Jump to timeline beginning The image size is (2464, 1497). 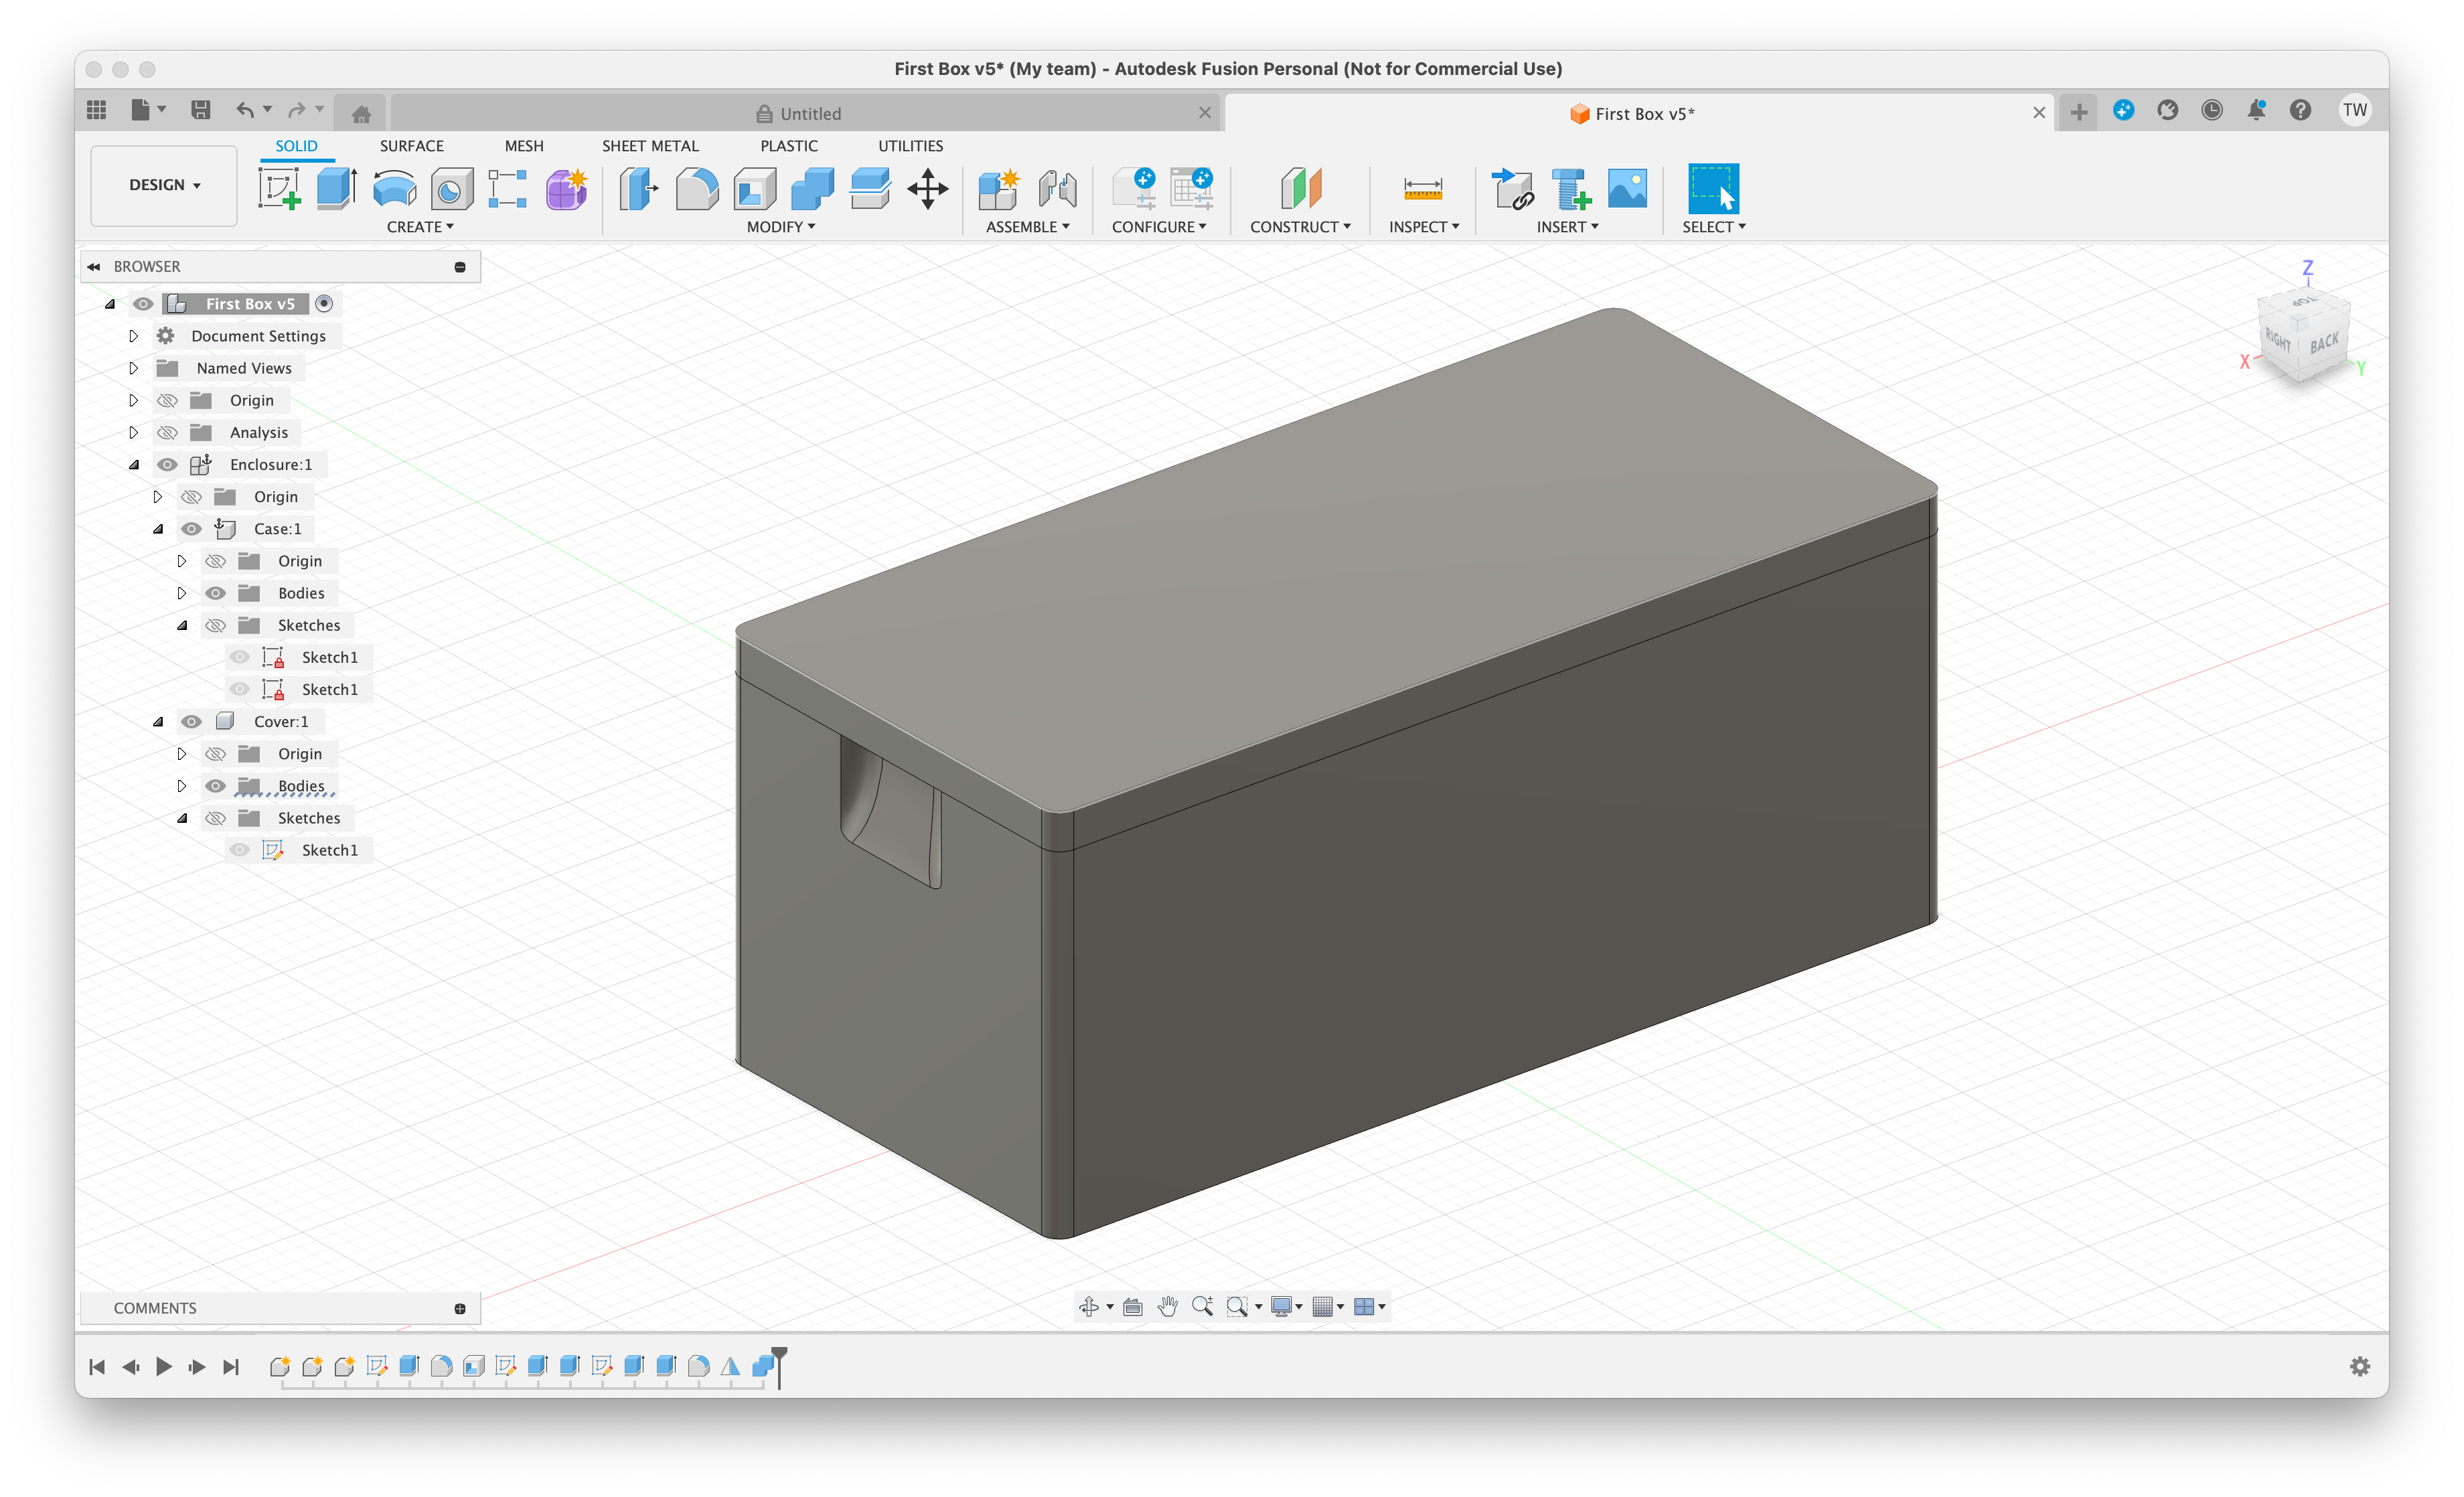pos(97,1366)
